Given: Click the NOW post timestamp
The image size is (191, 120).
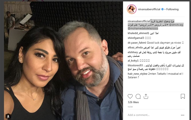Looking at the screenshot, I should [x=130, y=107].
